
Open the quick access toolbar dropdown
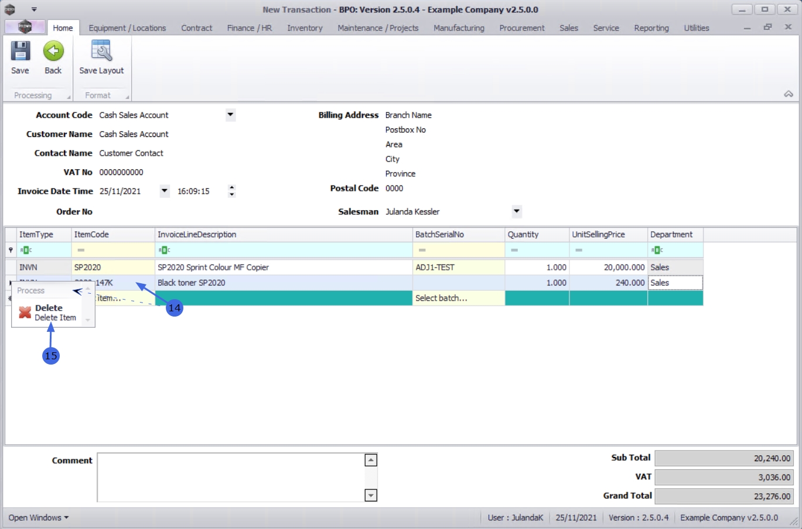pos(34,9)
